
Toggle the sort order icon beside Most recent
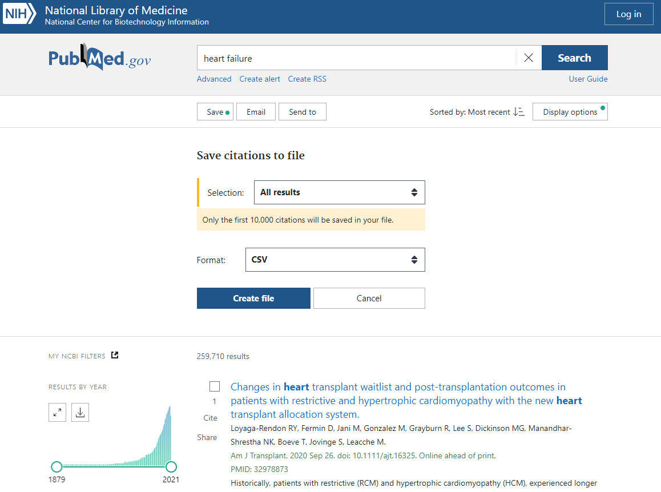[x=518, y=112]
